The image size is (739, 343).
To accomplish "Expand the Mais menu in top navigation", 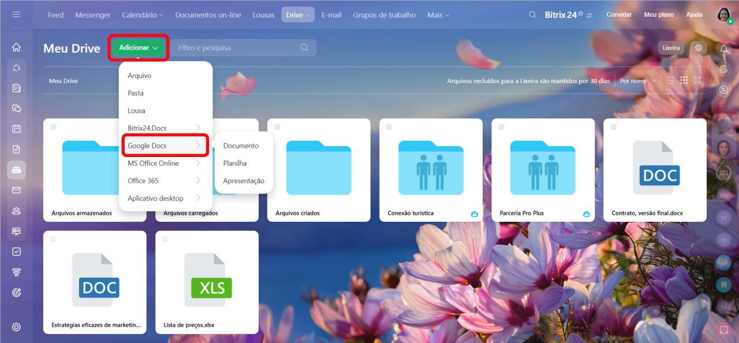I will pos(438,15).
